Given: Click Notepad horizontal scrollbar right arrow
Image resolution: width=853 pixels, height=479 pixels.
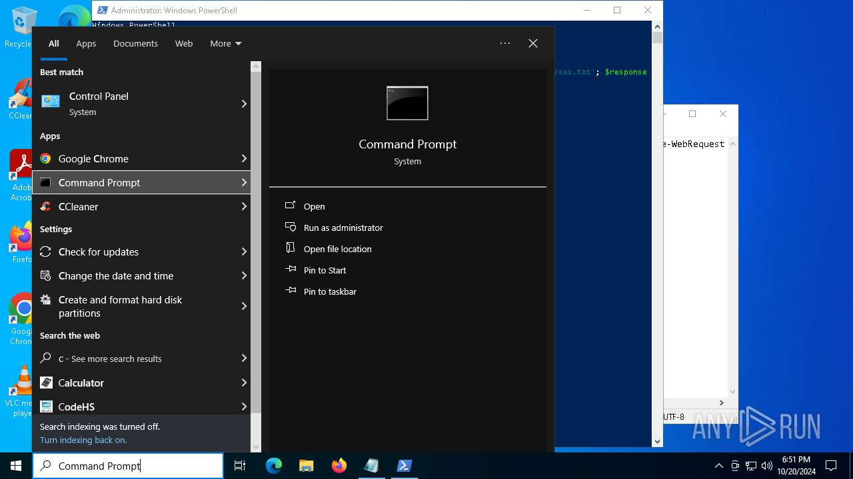Looking at the screenshot, I should click(x=721, y=402).
